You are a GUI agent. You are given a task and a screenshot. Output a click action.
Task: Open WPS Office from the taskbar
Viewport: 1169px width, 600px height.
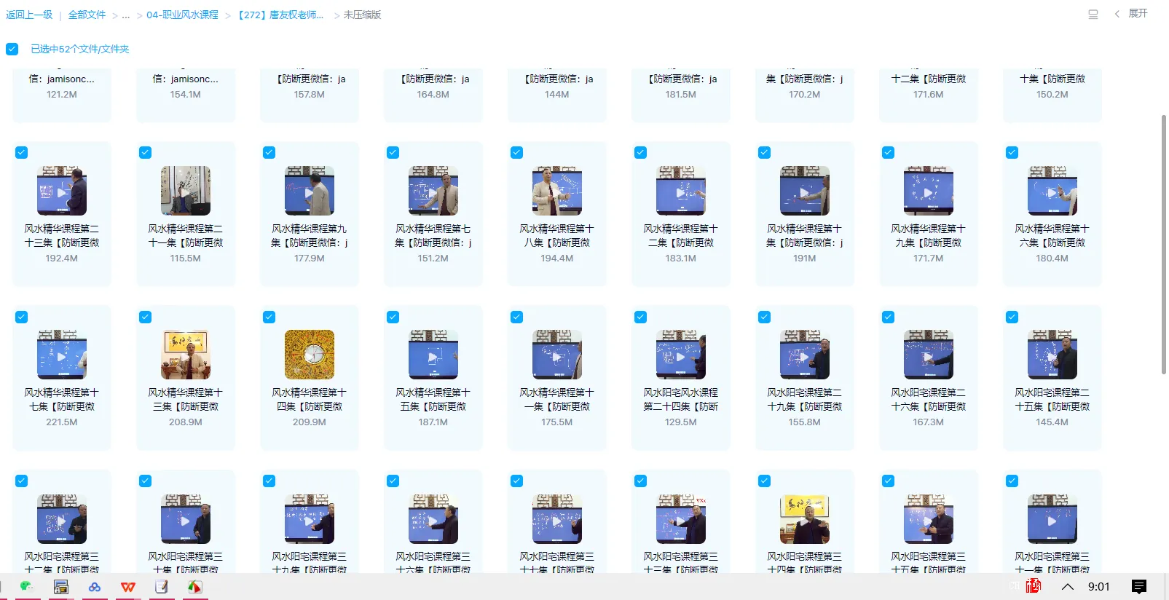[128, 587]
